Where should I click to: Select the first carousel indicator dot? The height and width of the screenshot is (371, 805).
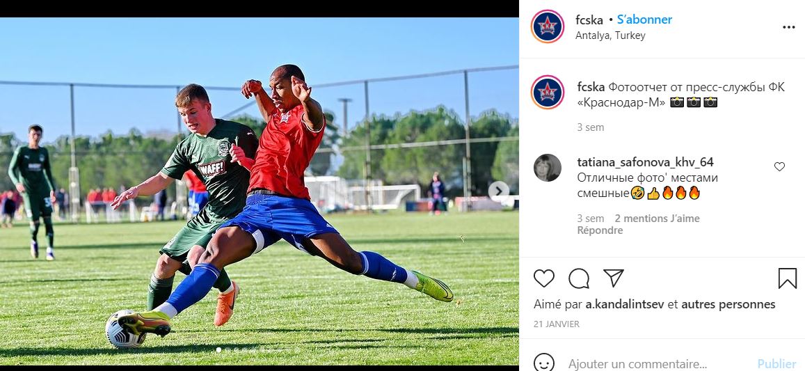click(x=218, y=350)
